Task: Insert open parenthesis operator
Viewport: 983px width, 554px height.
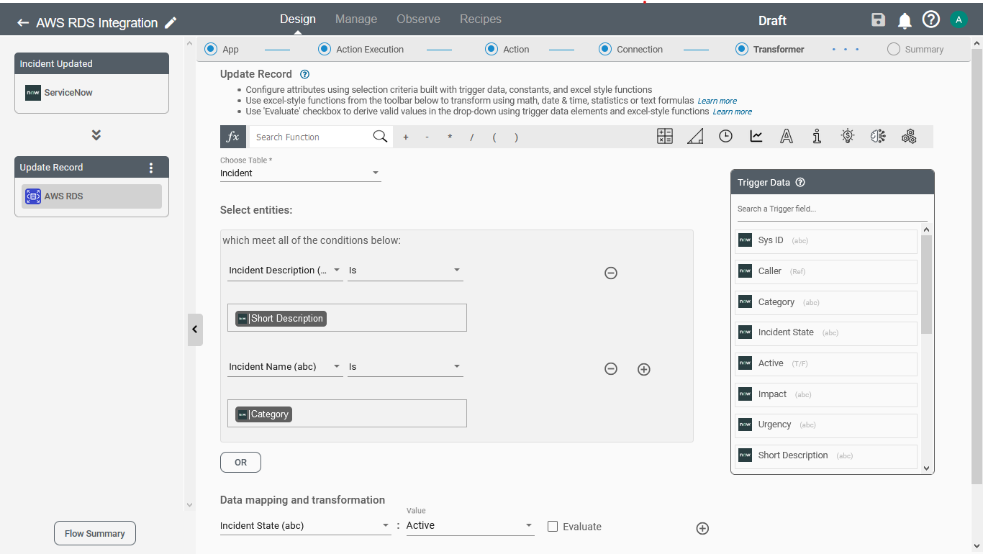Action: click(x=494, y=137)
